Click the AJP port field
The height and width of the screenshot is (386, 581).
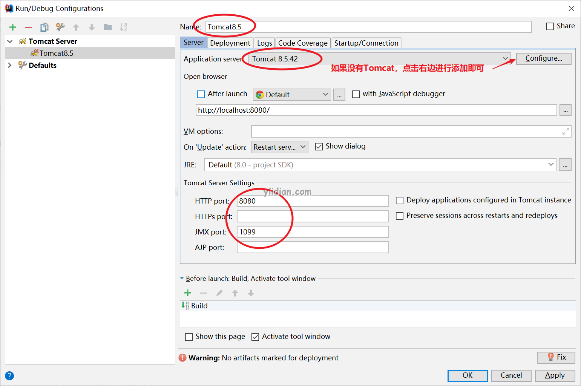coord(313,247)
